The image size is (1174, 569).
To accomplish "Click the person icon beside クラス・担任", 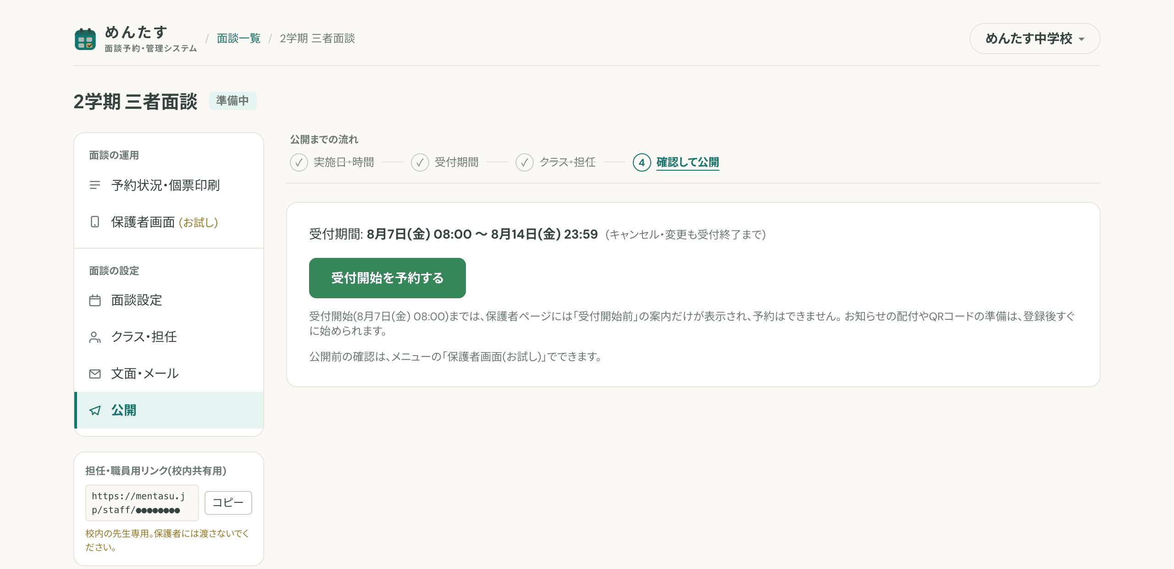I will tap(95, 337).
